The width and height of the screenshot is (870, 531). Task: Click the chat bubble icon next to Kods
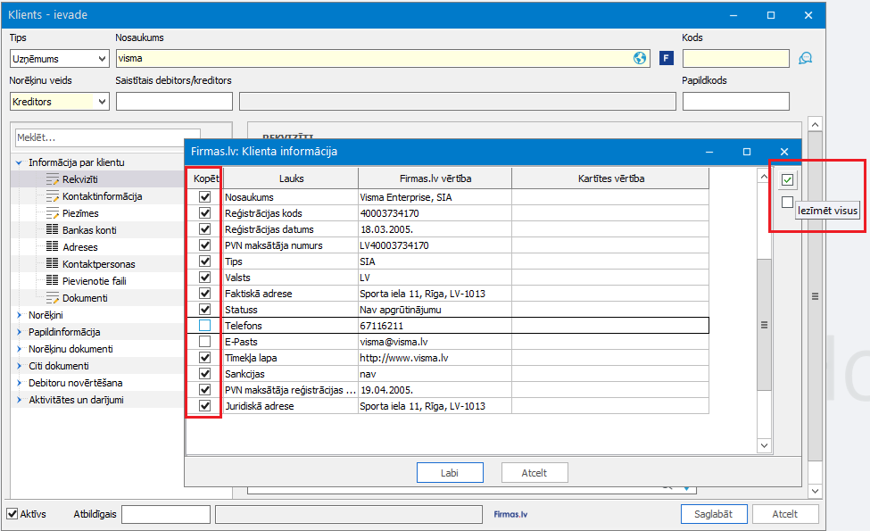pos(805,58)
